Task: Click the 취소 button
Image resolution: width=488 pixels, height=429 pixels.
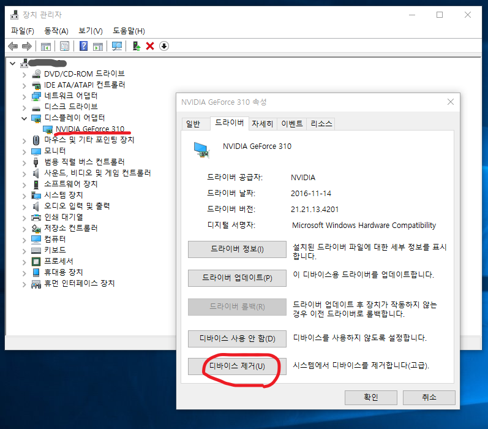Action: pyautogui.click(x=429, y=398)
